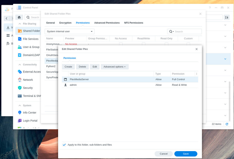The height and width of the screenshot is (159, 234).
Task: Sort by the Name column header
Action: tap(54, 38)
